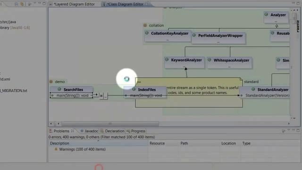Click the outgoing arrow action button beside SearchFiles main
Image resolution: width=302 pixels, height=170 pixels.
96,95
